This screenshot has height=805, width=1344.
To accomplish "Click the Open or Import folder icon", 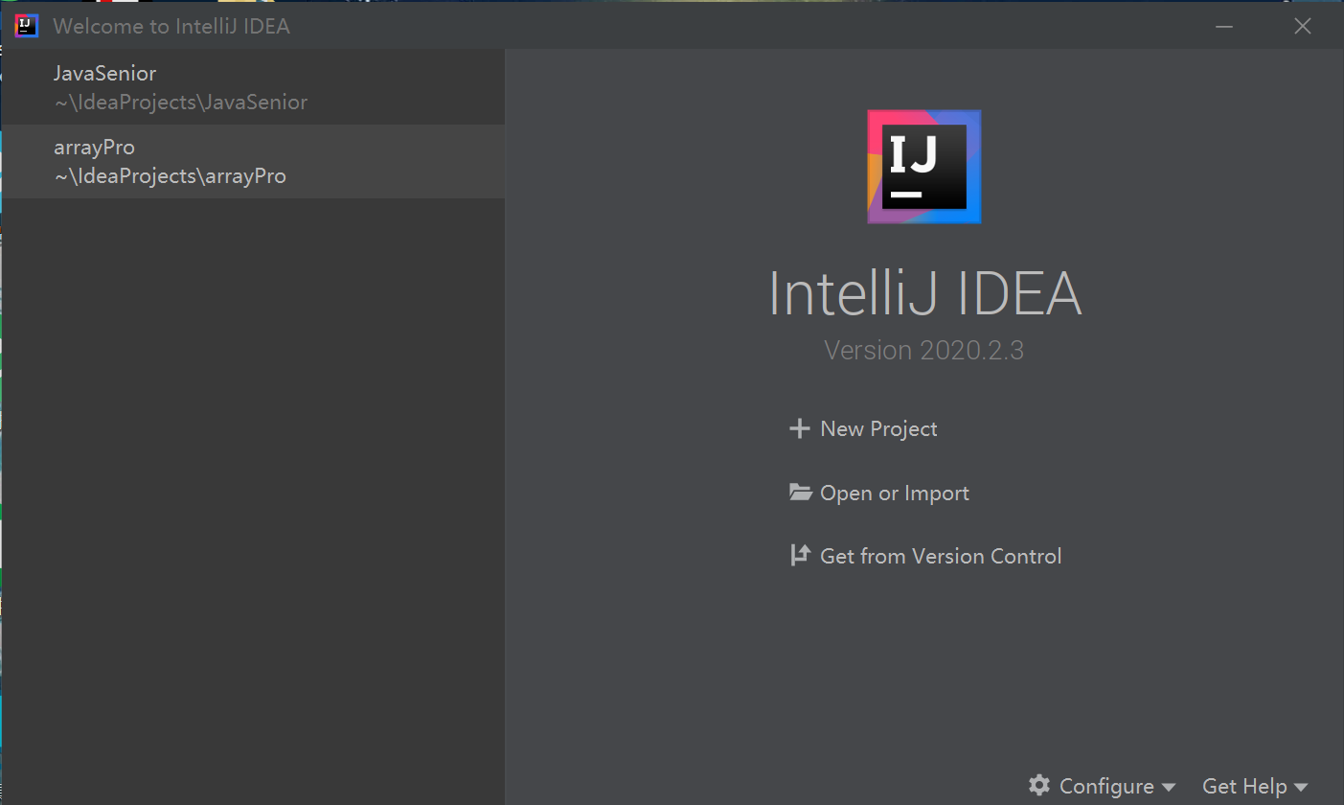I will click(x=800, y=492).
